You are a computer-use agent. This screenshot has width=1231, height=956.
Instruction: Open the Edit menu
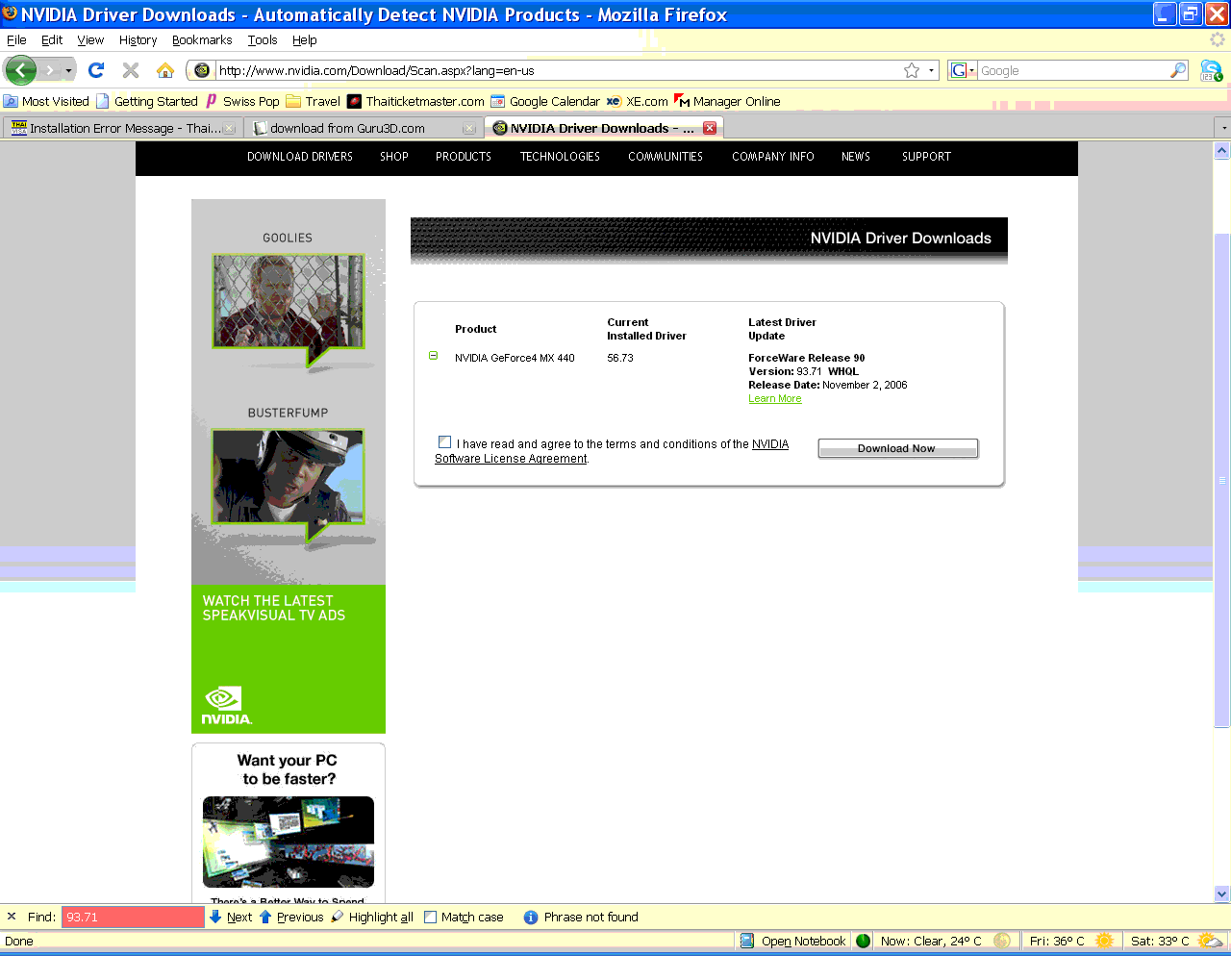(52, 39)
